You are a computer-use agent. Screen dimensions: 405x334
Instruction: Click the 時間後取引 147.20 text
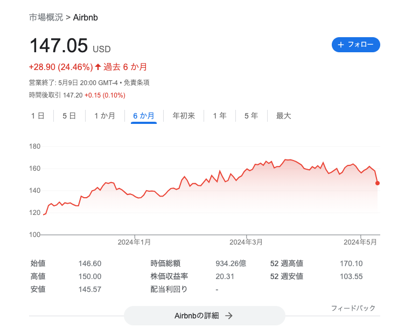(x=55, y=95)
